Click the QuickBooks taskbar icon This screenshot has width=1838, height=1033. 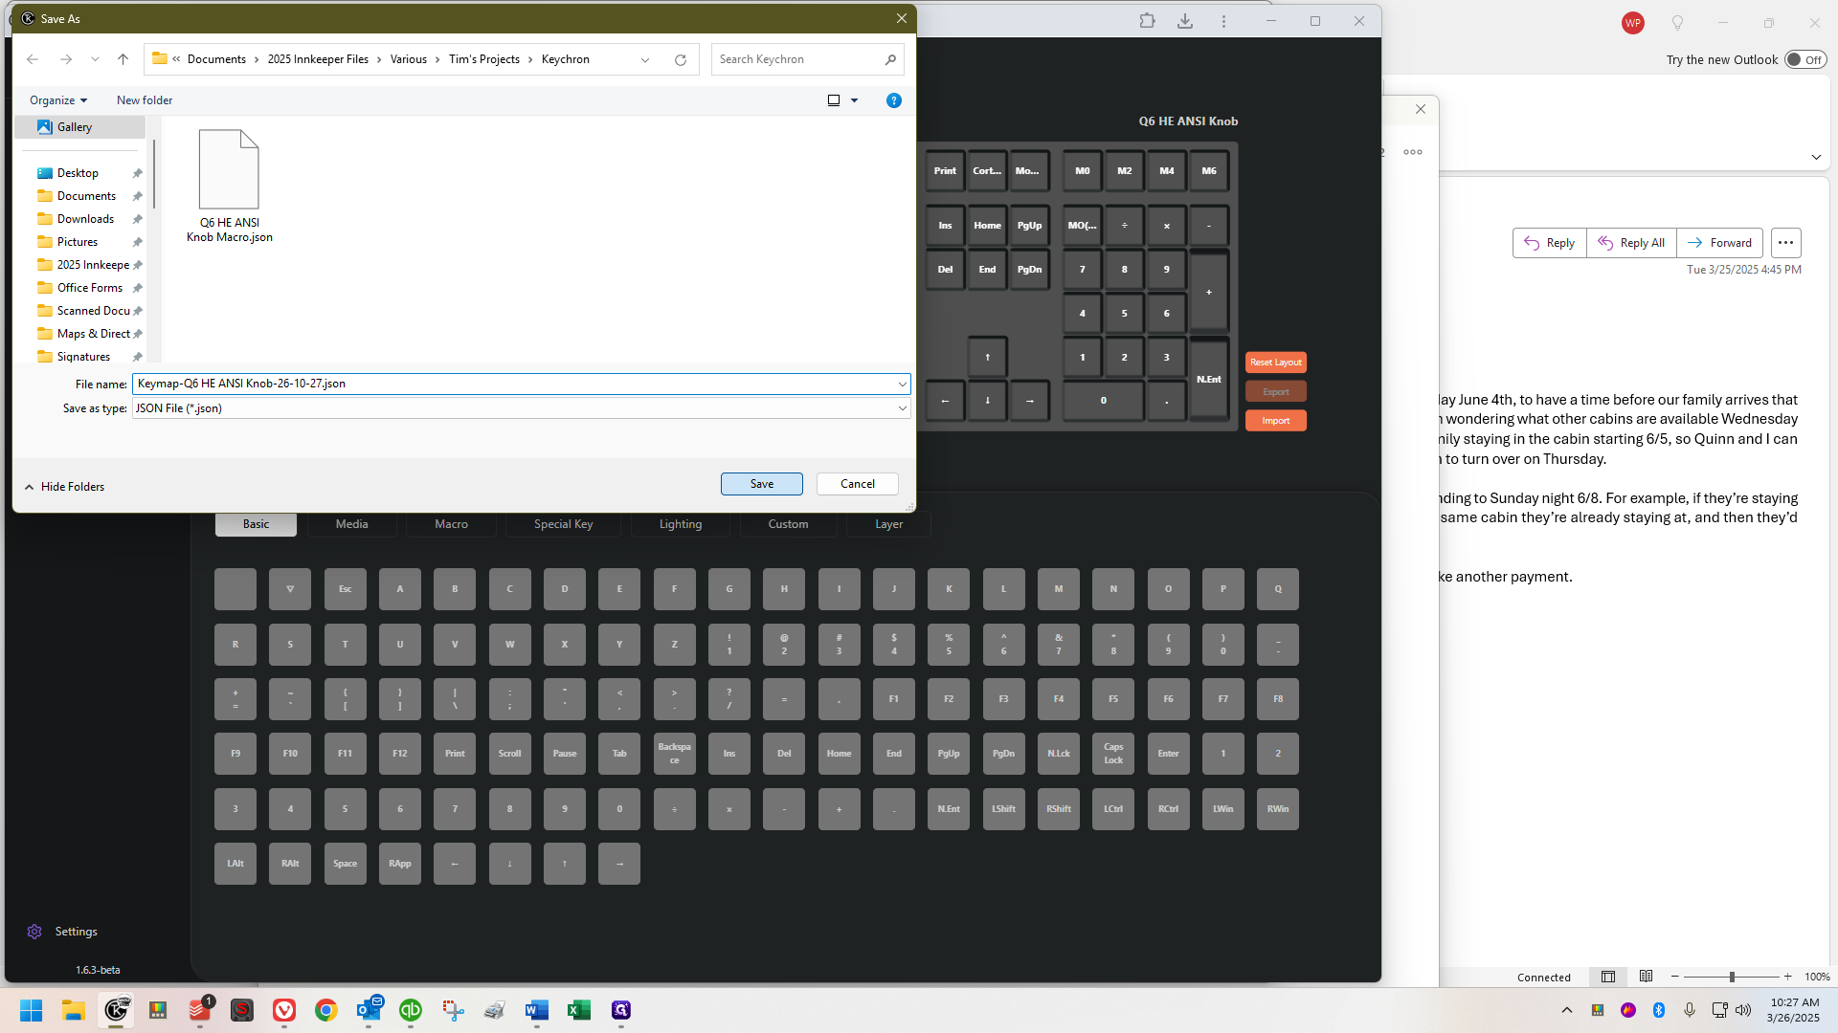[411, 1010]
